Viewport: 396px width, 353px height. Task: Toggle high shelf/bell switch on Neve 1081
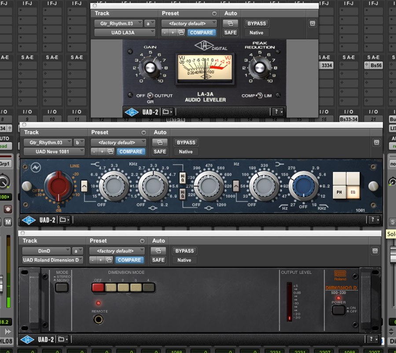point(84,186)
